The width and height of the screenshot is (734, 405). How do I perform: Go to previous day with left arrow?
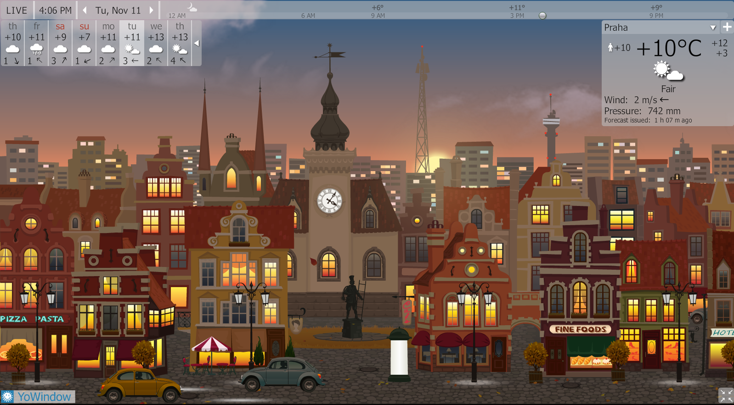point(85,10)
